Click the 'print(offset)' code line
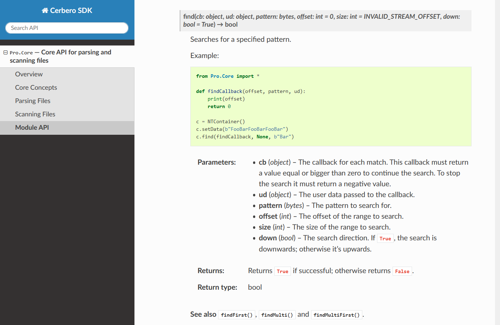This screenshot has width=500, height=325. point(226,99)
